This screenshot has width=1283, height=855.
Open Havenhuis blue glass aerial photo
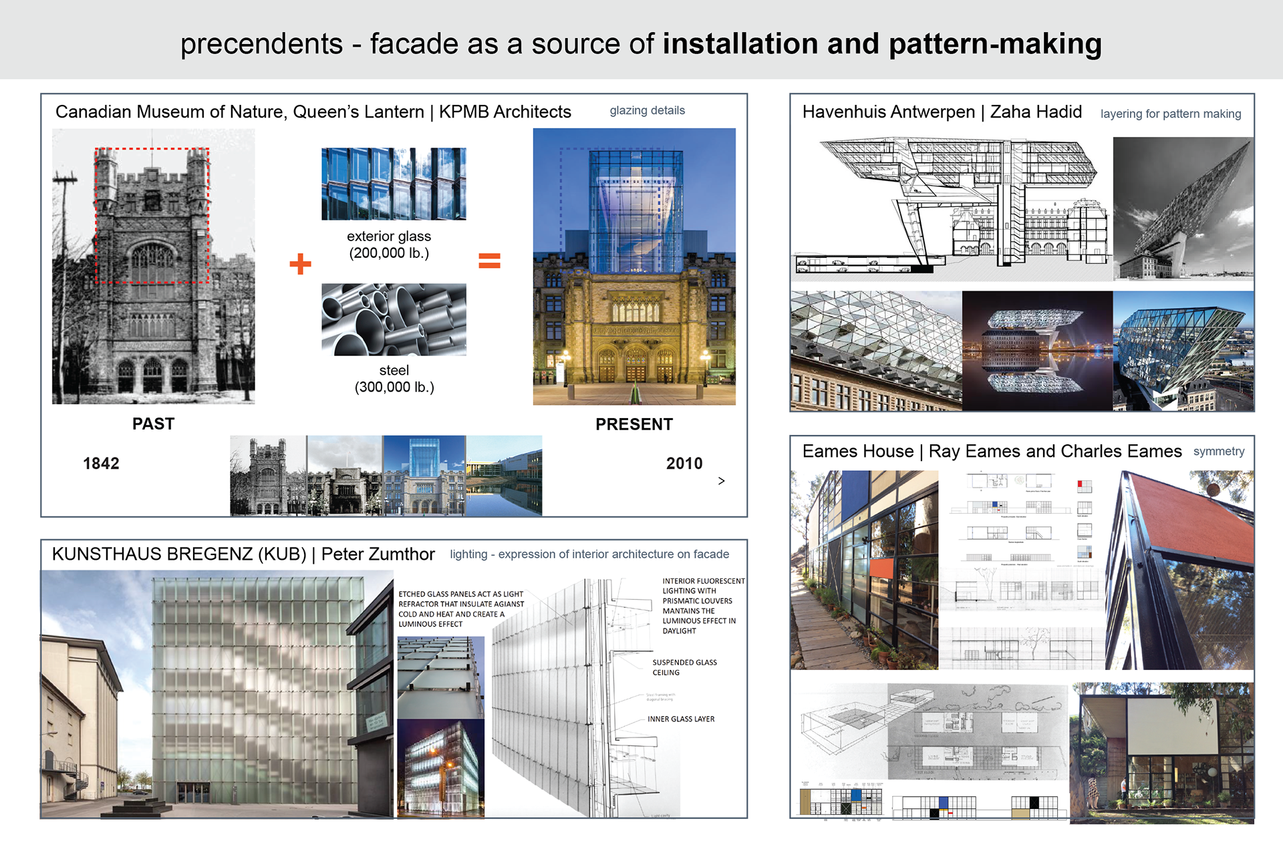tap(1183, 351)
